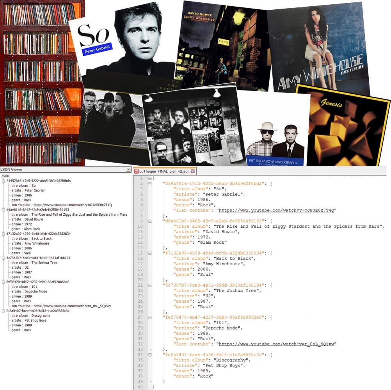Fold the code block at editor line 1

click(150, 178)
